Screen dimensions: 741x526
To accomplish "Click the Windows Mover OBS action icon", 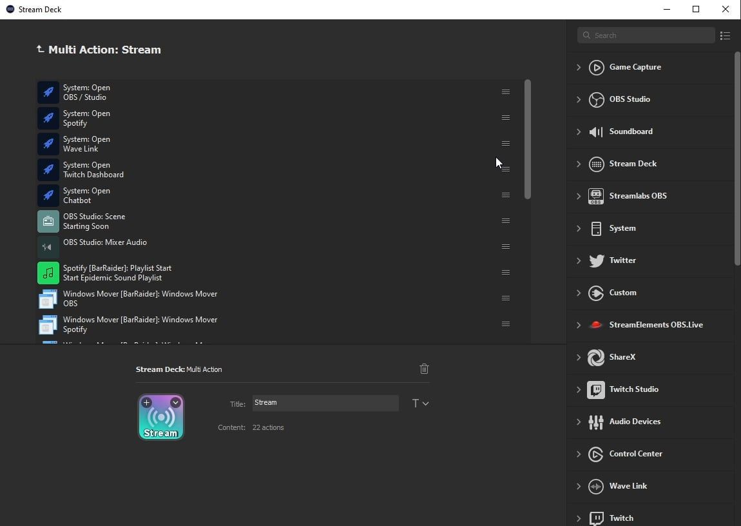I will (48, 298).
